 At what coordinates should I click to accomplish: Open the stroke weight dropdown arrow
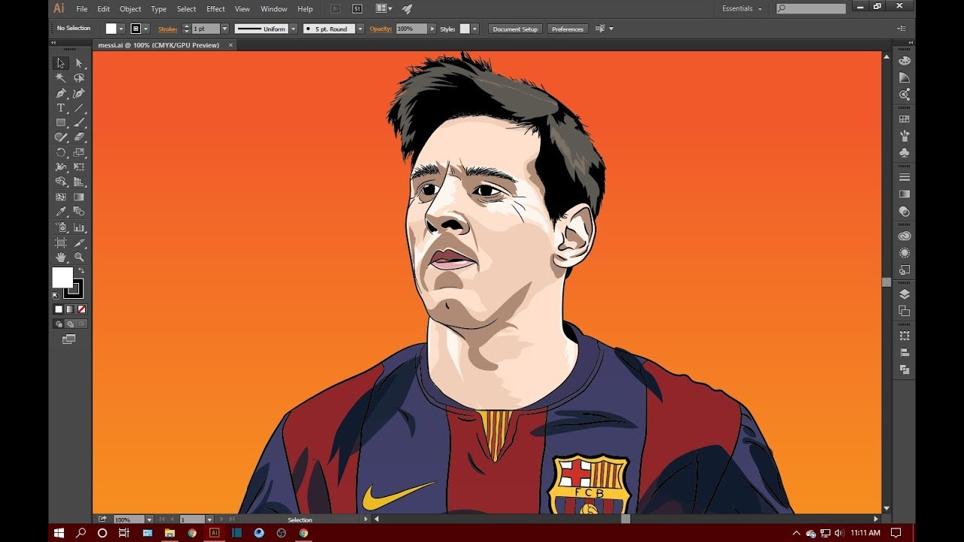(x=224, y=29)
